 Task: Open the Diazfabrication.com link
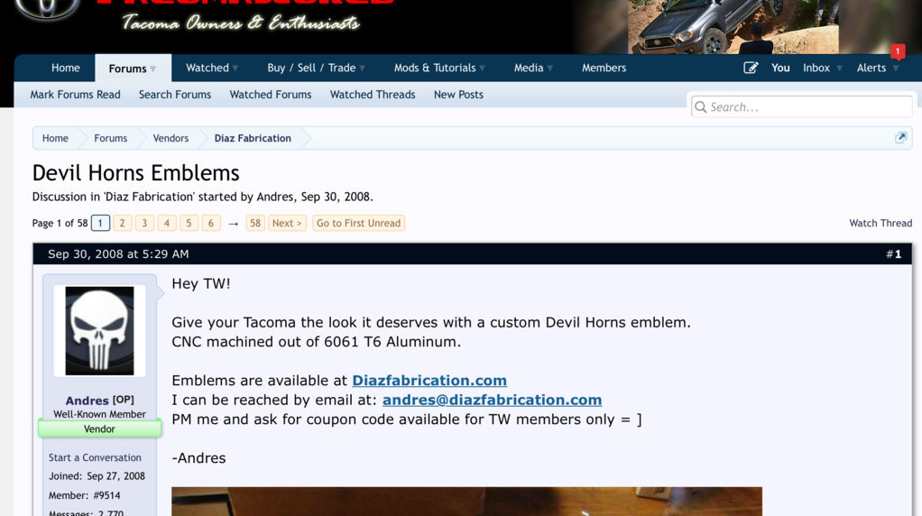[x=429, y=381]
